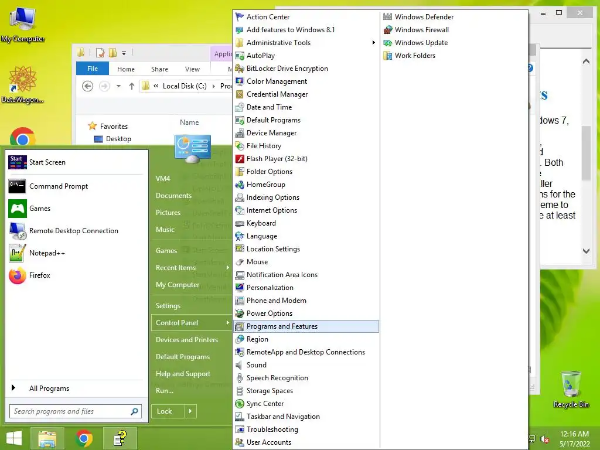Click the Device Manager icon

(240, 133)
